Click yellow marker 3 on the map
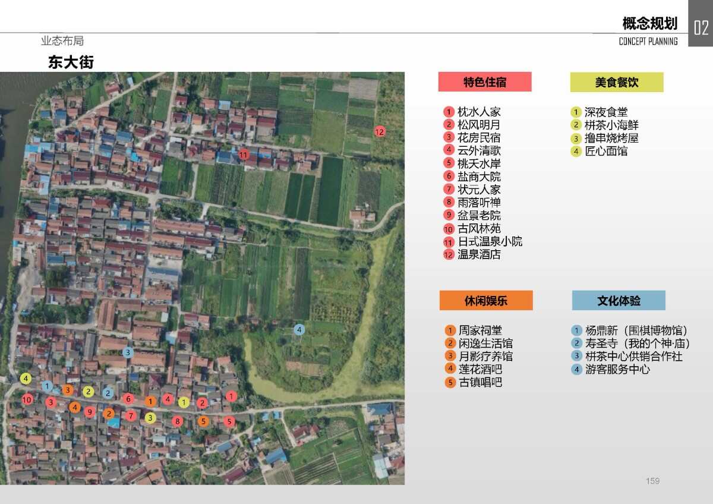 click(150, 418)
